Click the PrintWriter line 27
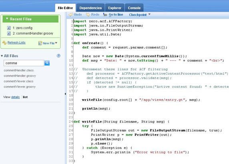This screenshot has width=229, height=164. tap(131, 135)
